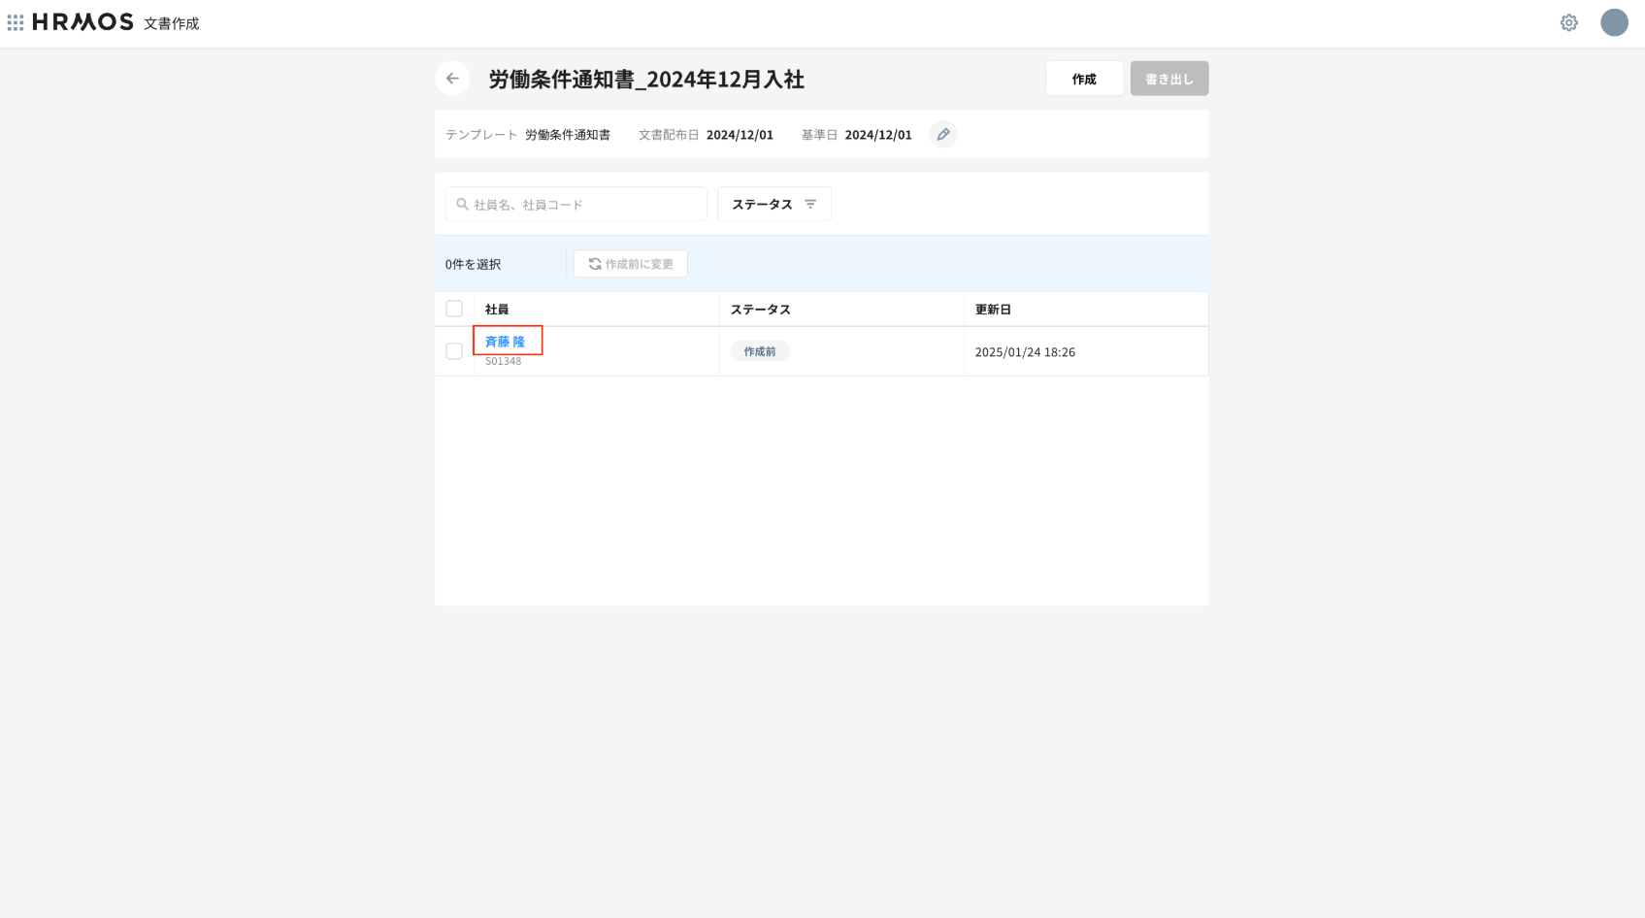1645x918 pixels.
Task: Click the 社員 column header
Action: click(497, 310)
